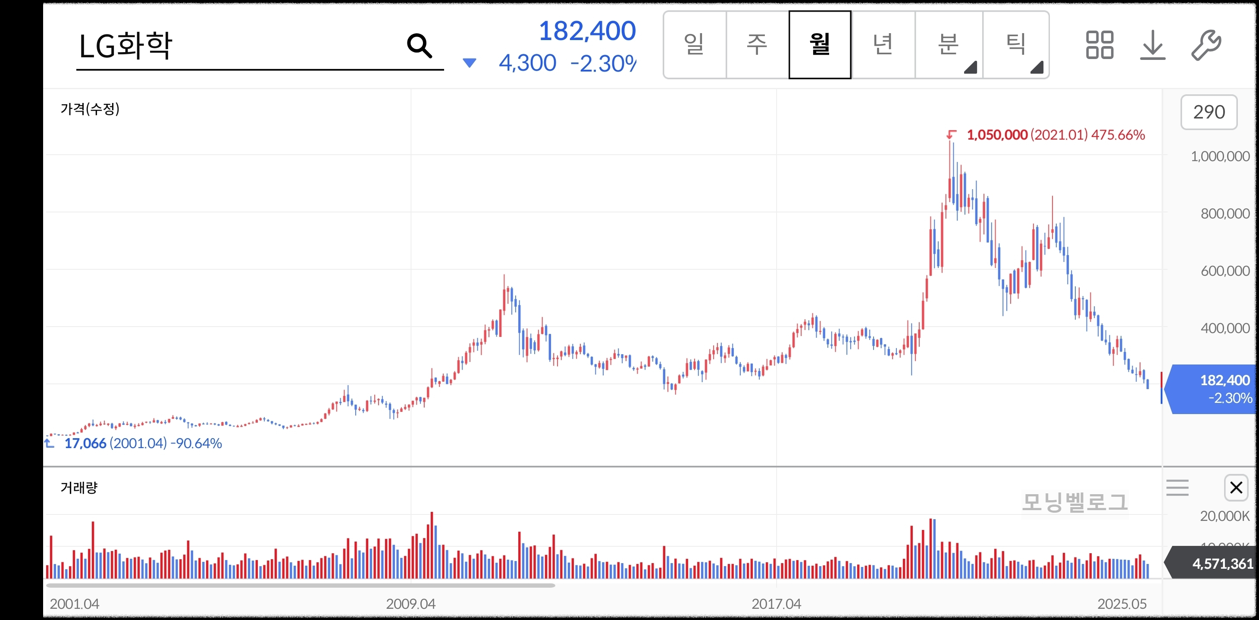Close the 거래량 volume panel
The image size is (1259, 620).
tap(1236, 488)
